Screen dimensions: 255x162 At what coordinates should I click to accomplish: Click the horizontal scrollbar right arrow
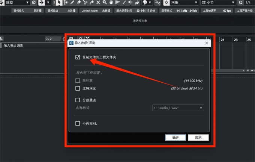click(x=243, y=71)
